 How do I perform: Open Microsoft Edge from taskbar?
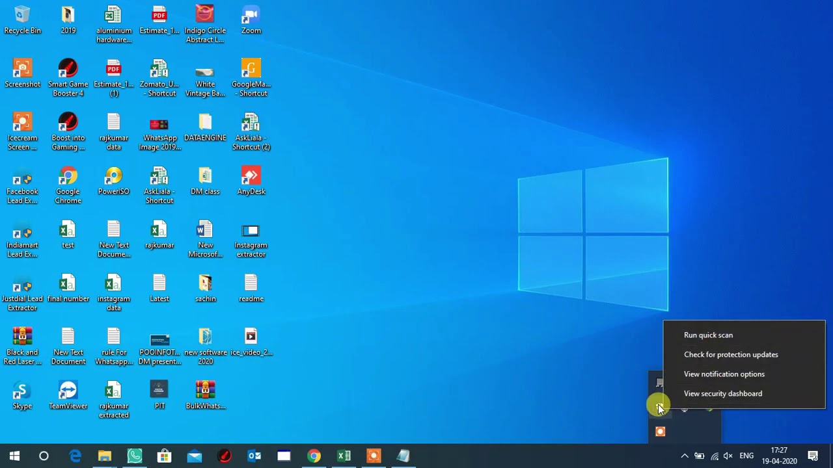(x=75, y=456)
